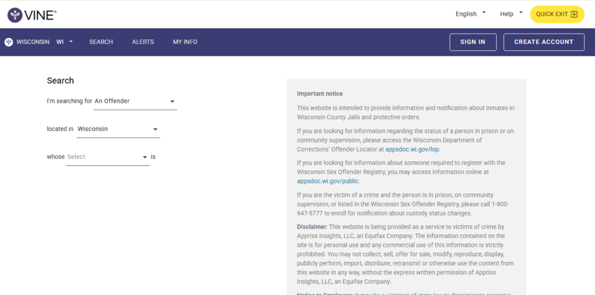Open the Alerts menu item
The height and width of the screenshot is (295, 595).
(x=143, y=42)
